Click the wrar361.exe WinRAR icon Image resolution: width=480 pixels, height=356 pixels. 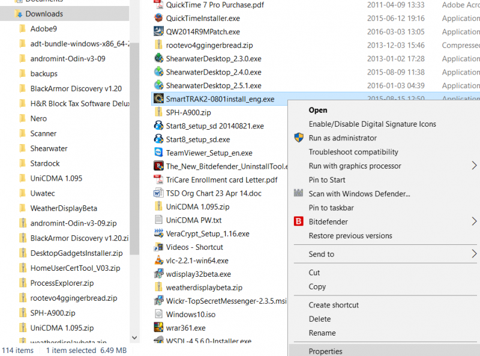point(158,328)
